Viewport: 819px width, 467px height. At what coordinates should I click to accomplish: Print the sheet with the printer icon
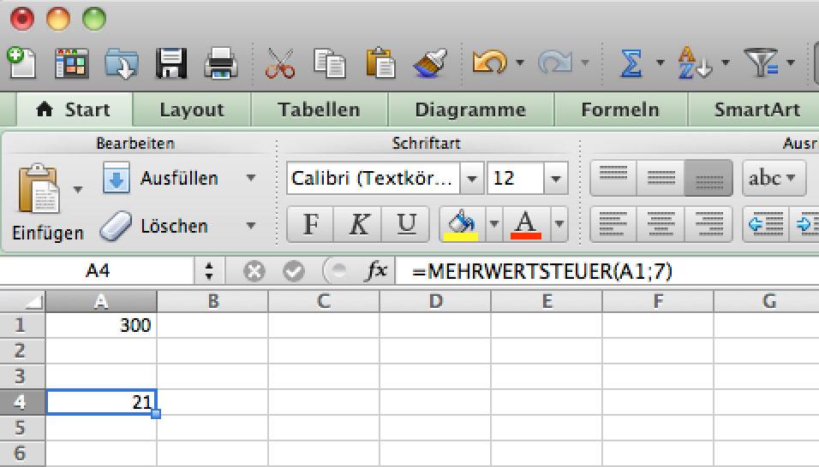(x=221, y=63)
